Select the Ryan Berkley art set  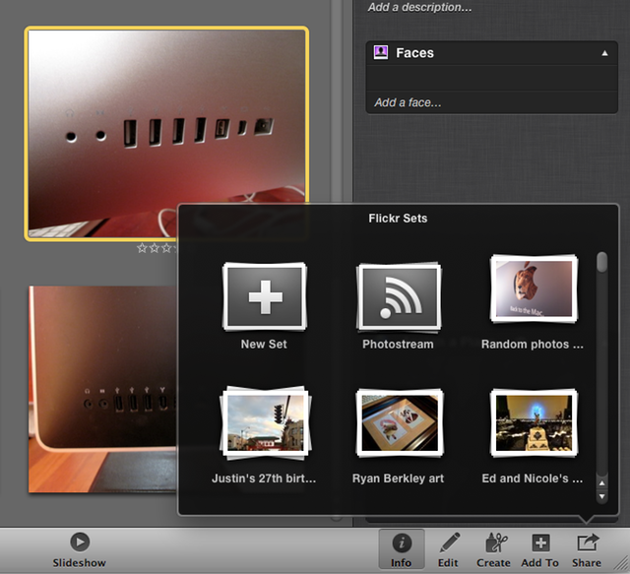(400, 422)
